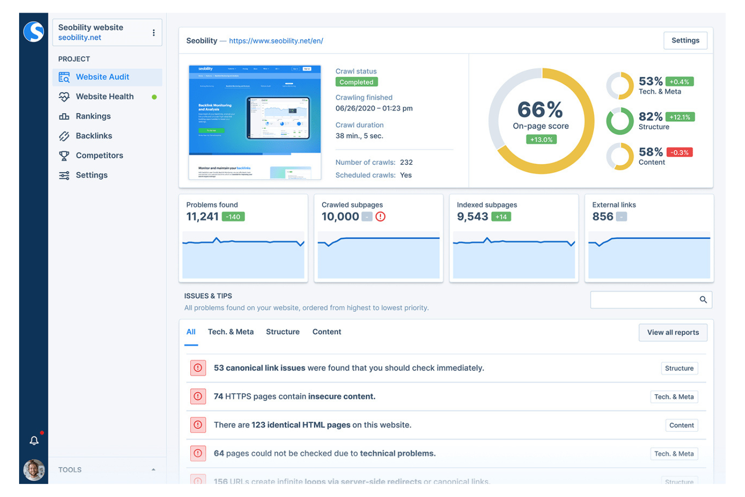Open the notification bell
Image resolution: width=745 pixels, height=497 pixels.
point(34,441)
